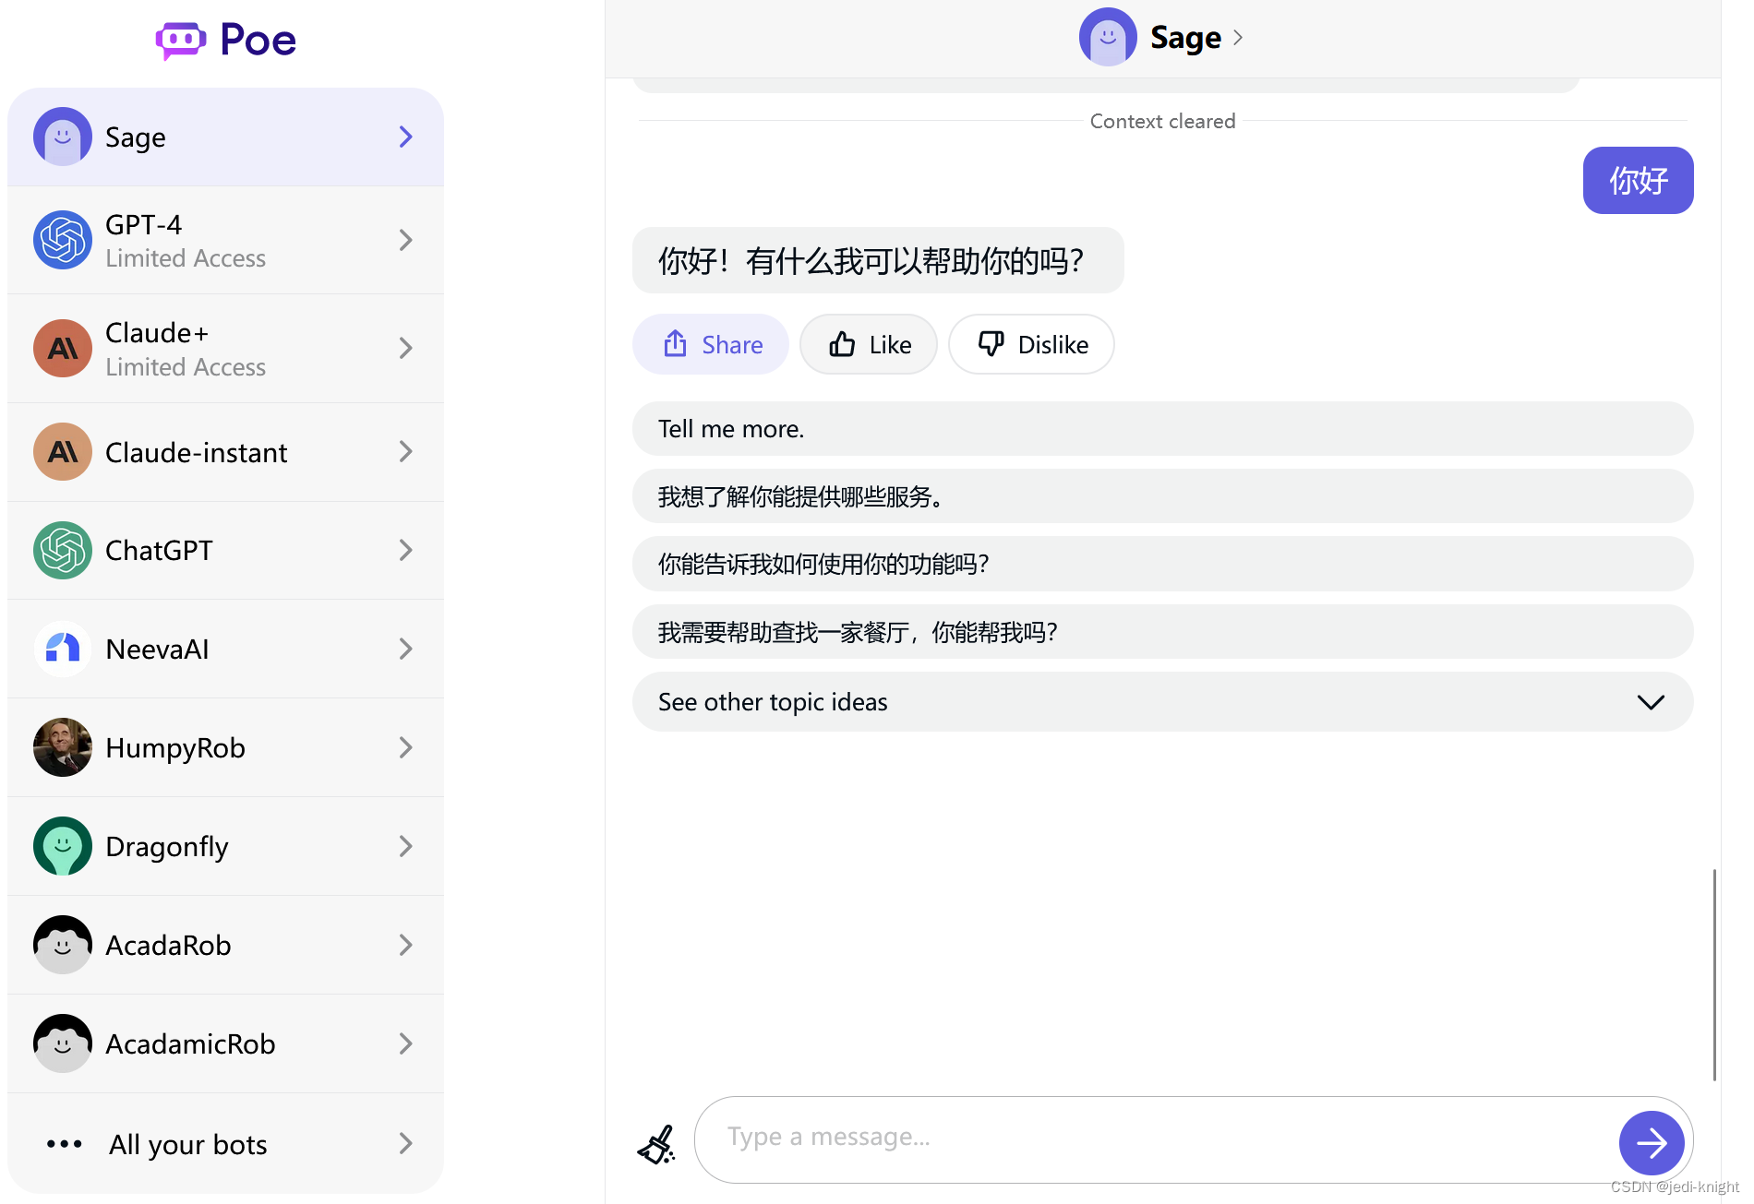1754x1204 pixels.
Task: Click the Poe logo icon
Action: point(180,41)
